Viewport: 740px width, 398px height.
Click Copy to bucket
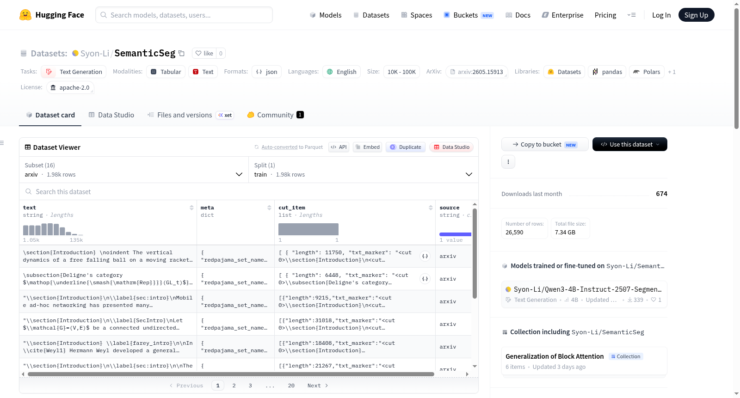coord(545,144)
